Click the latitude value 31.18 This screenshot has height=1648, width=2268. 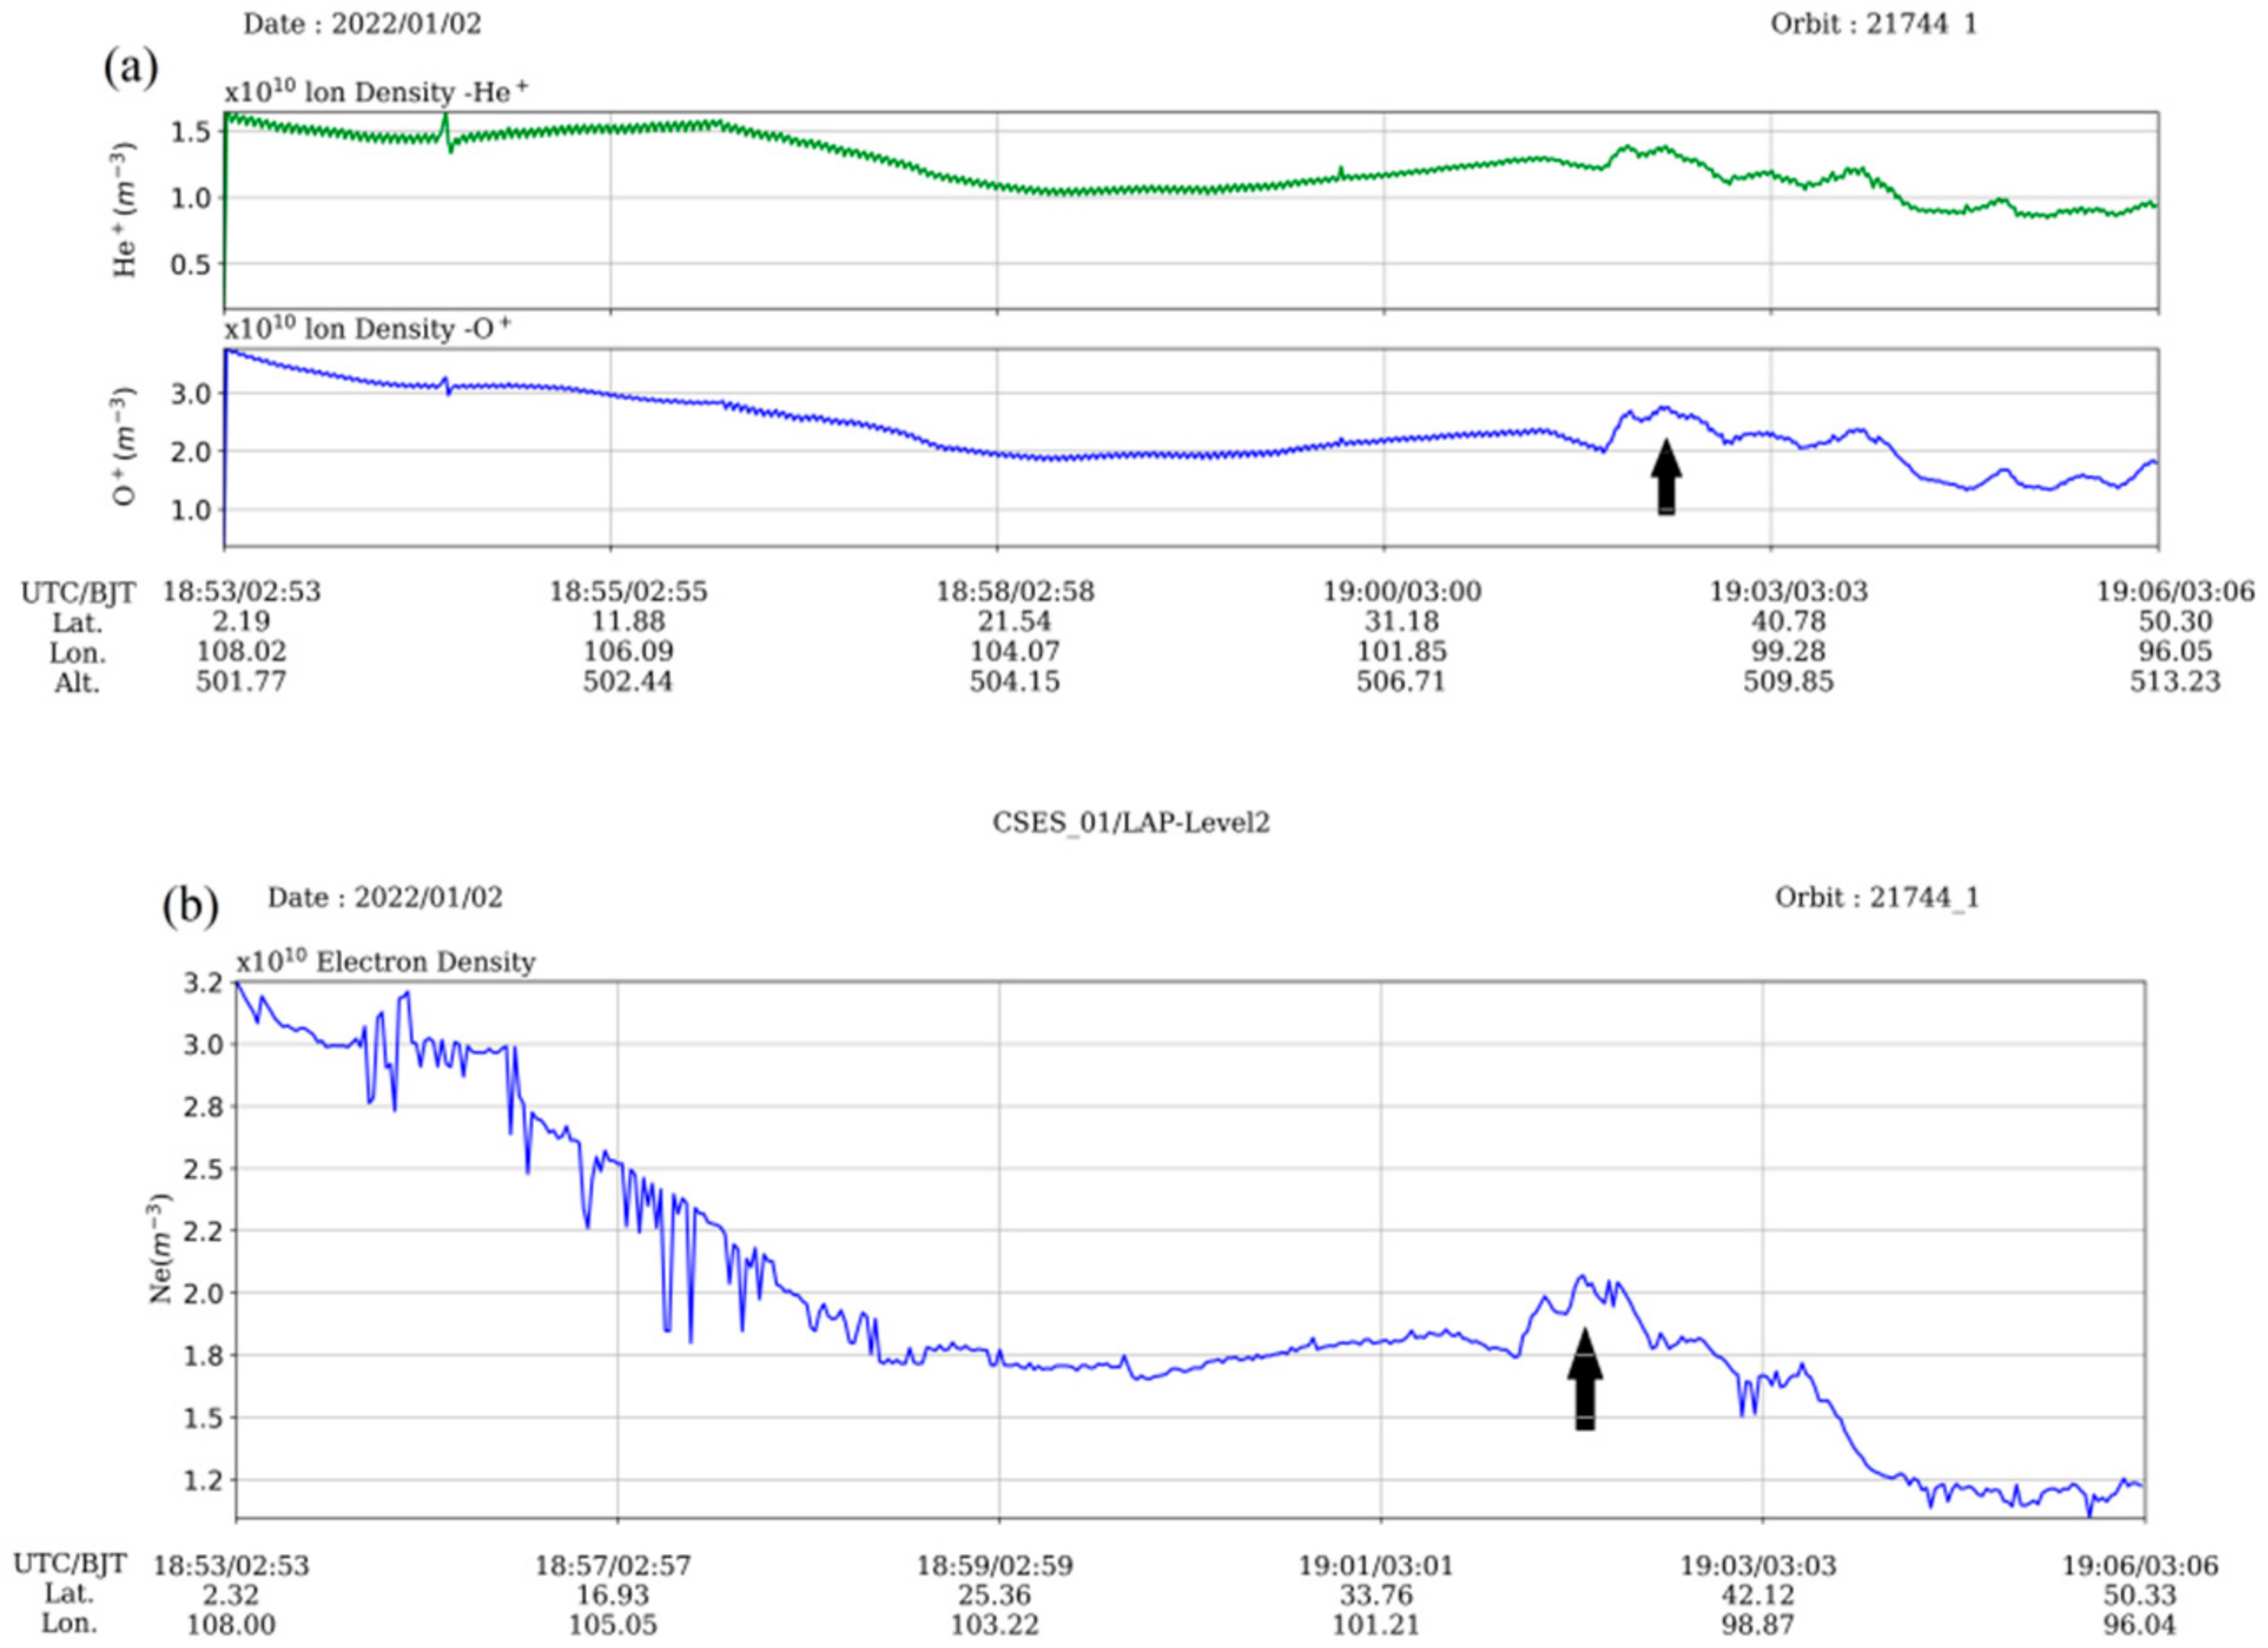pyautogui.click(x=1401, y=622)
